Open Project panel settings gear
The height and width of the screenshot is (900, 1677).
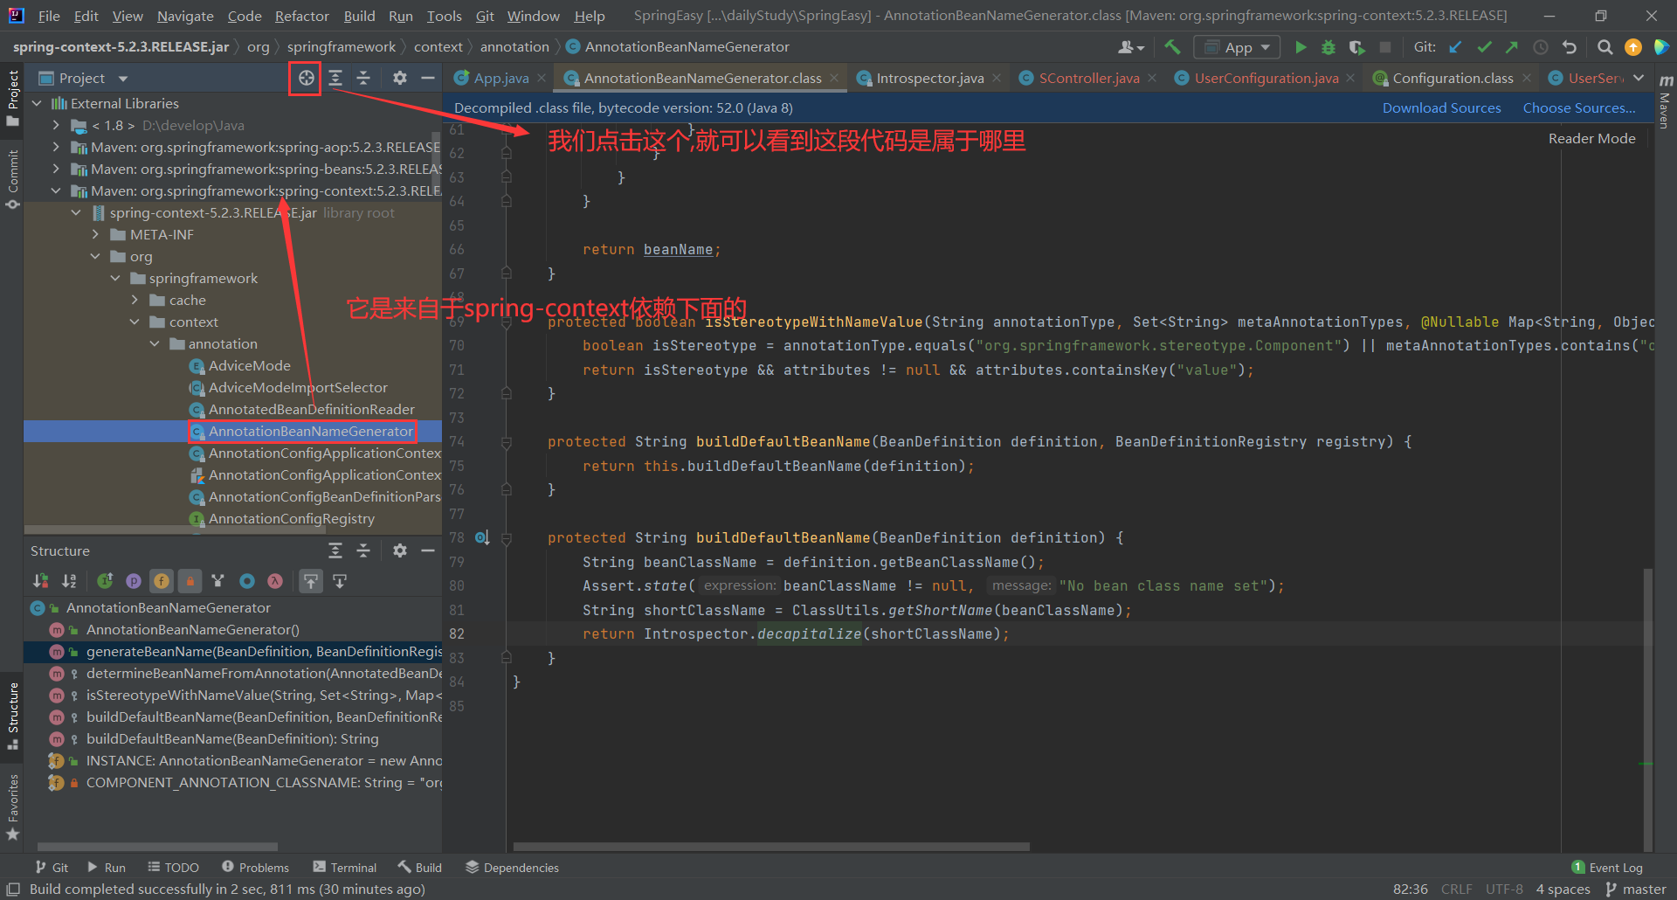[400, 78]
